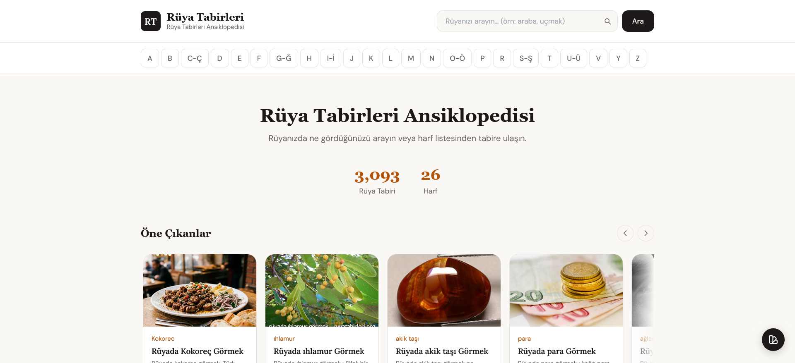Open the floating round widget icon

[773, 339]
